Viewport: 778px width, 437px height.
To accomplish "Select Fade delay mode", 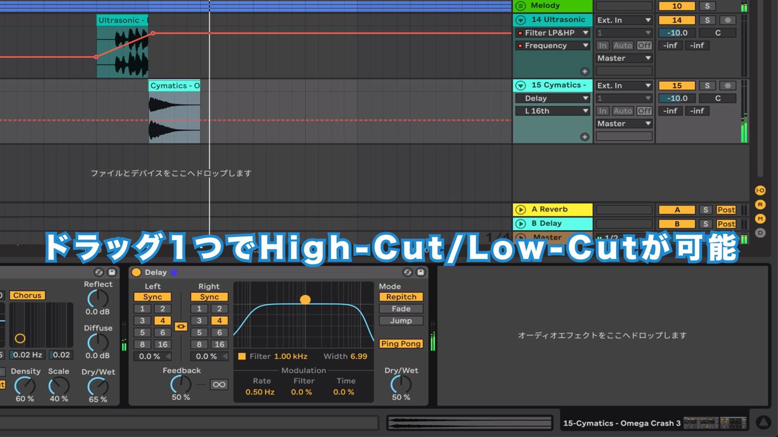I will coord(401,309).
